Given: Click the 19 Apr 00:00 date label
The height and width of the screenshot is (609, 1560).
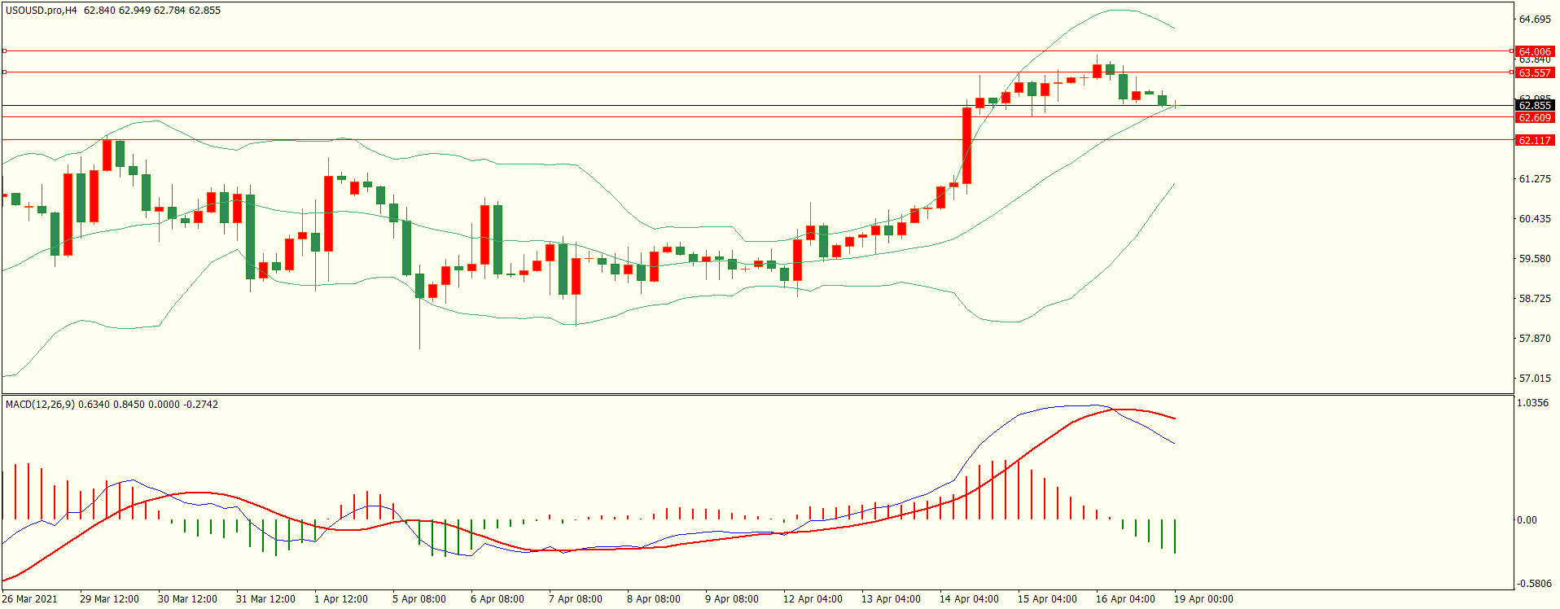Looking at the screenshot, I should (1203, 599).
